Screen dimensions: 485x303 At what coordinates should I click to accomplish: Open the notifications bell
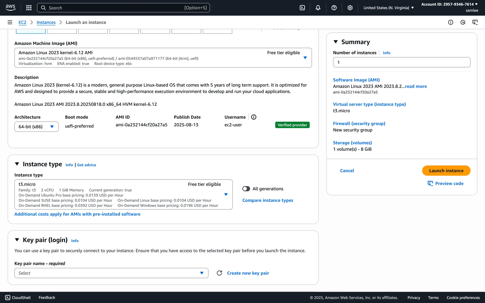318,8
